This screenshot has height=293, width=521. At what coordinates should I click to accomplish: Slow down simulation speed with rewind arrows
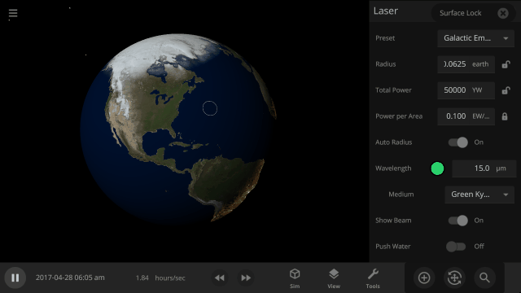click(x=219, y=278)
